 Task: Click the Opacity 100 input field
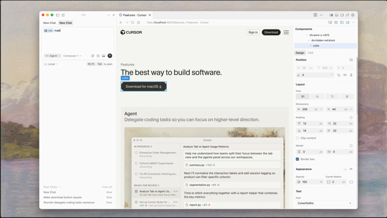click(x=310, y=182)
